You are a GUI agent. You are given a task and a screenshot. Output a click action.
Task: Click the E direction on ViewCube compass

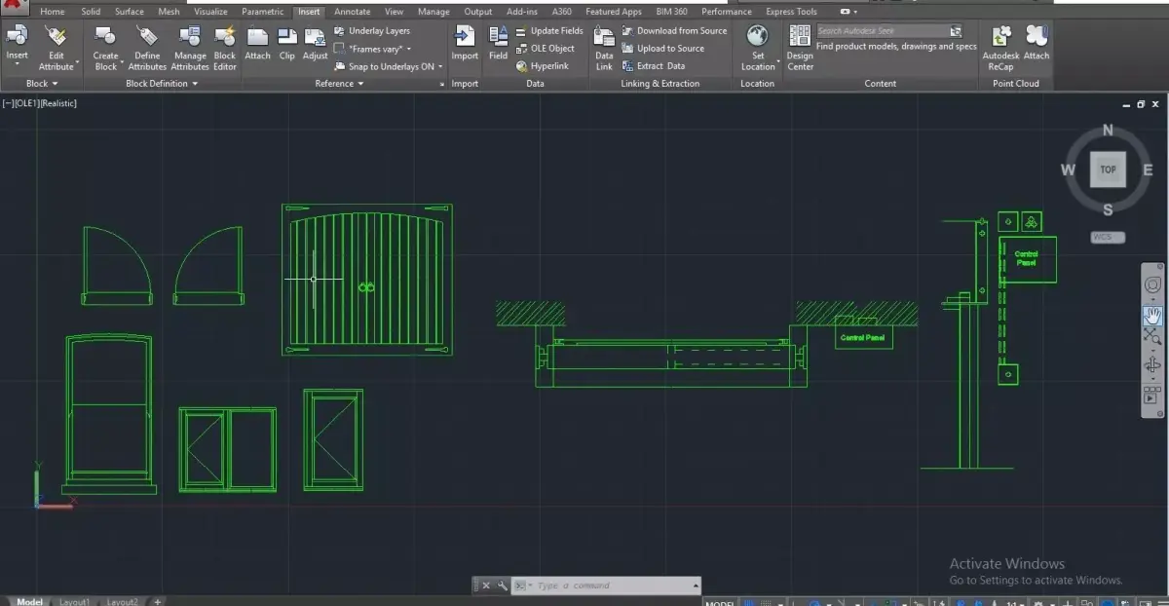pos(1148,170)
